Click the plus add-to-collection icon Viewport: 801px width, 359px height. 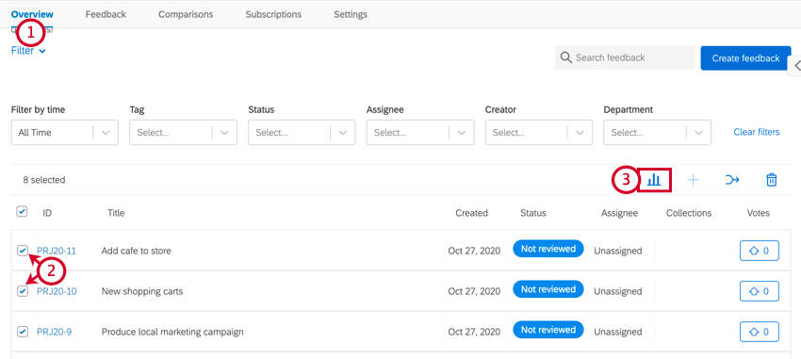[693, 180]
